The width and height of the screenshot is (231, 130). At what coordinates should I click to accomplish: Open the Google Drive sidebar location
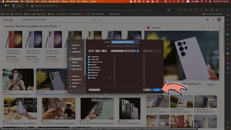tap(77, 79)
